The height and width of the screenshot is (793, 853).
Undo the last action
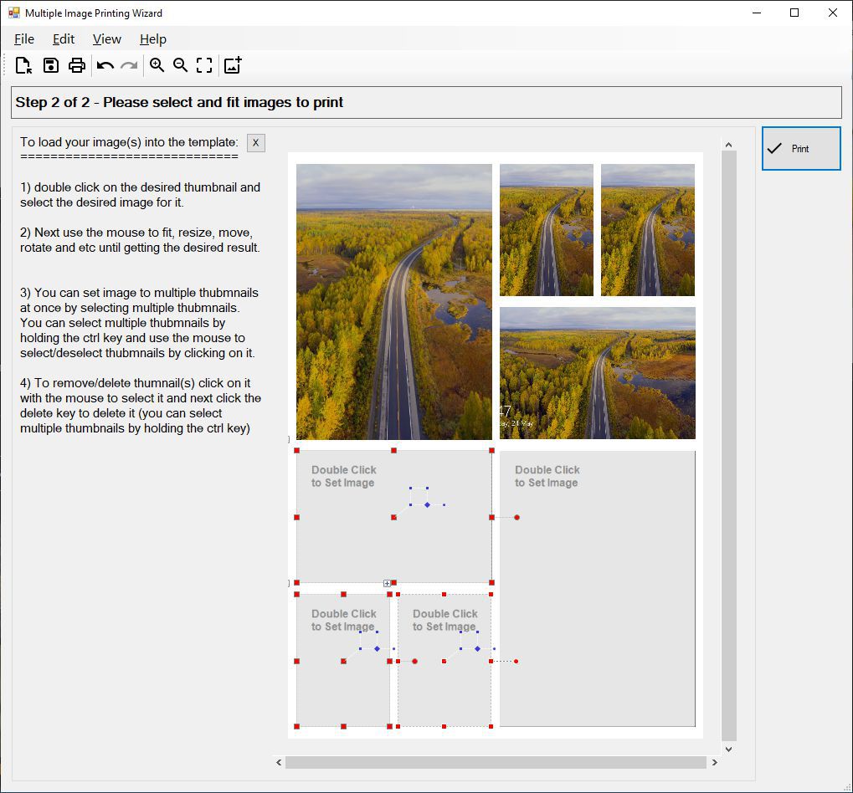pos(104,65)
